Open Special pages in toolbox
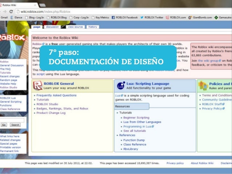This screenshot has width=232, height=174. (8, 144)
